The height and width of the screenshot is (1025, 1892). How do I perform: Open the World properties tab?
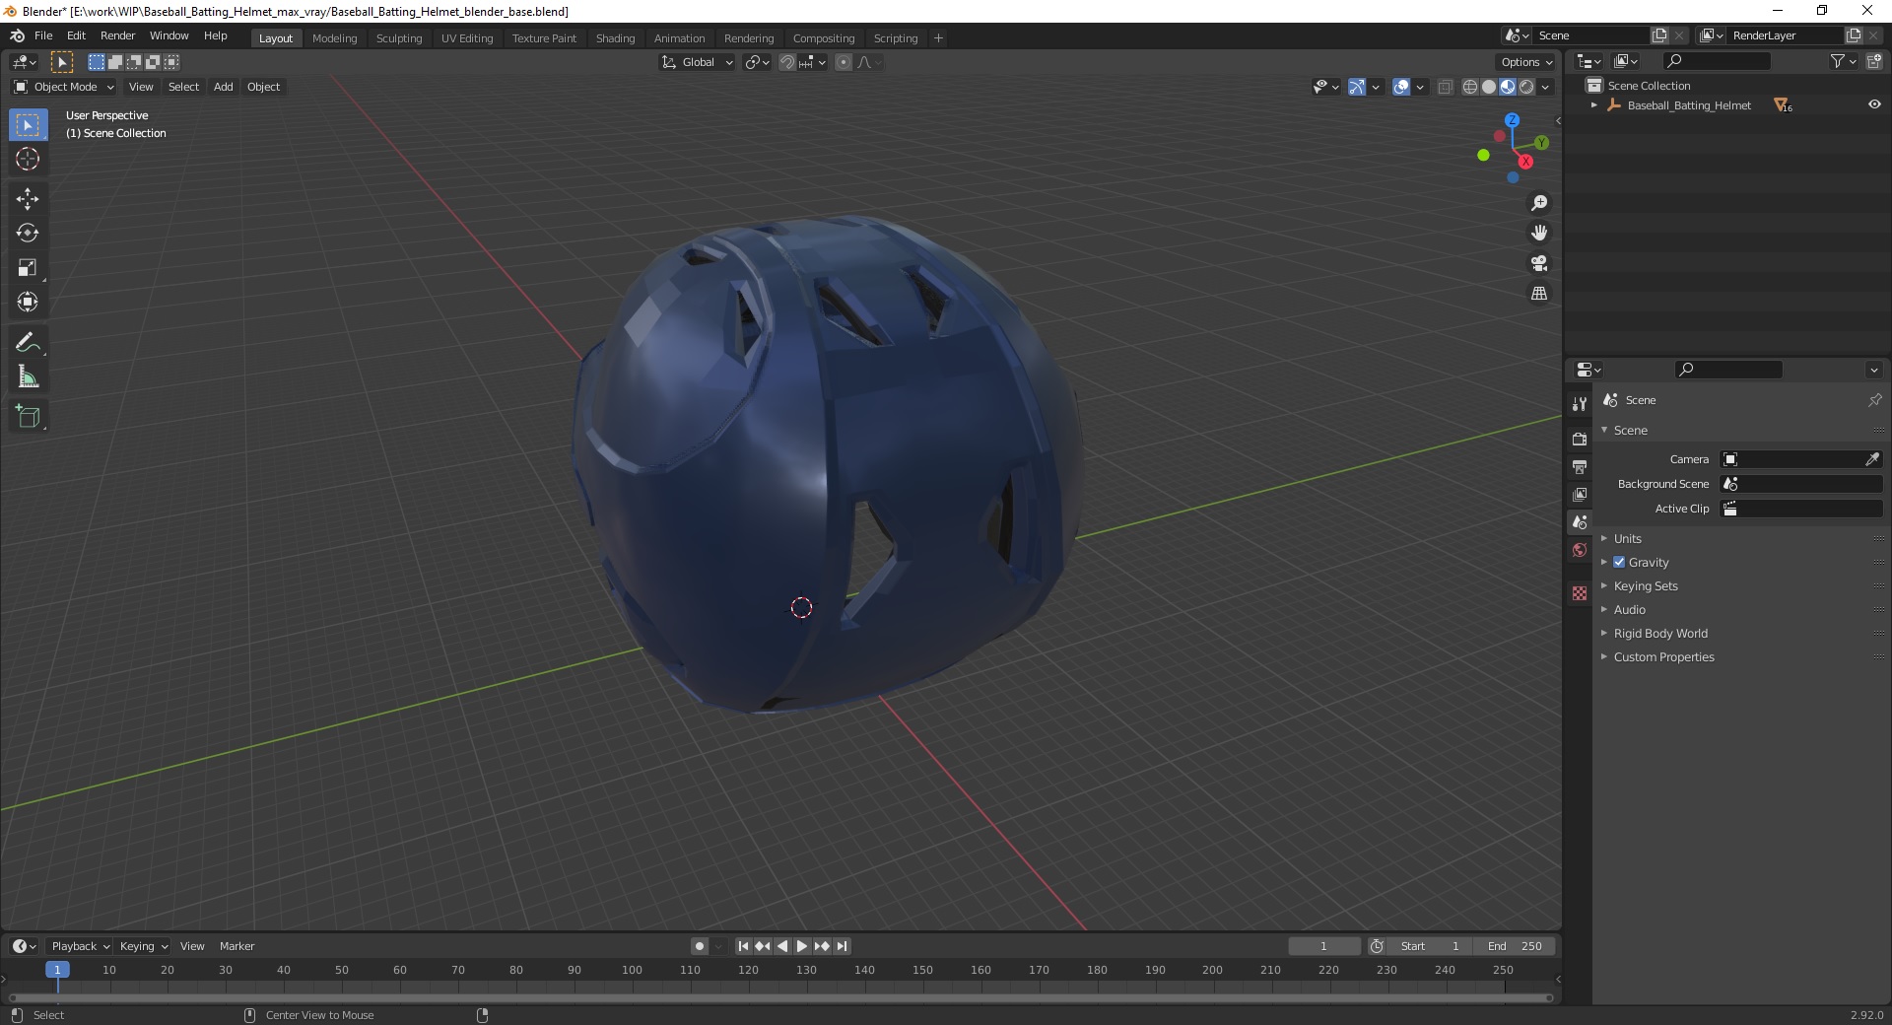1580,550
